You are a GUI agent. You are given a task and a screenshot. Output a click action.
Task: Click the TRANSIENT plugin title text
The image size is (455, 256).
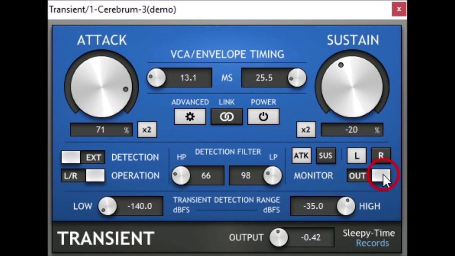(106, 238)
